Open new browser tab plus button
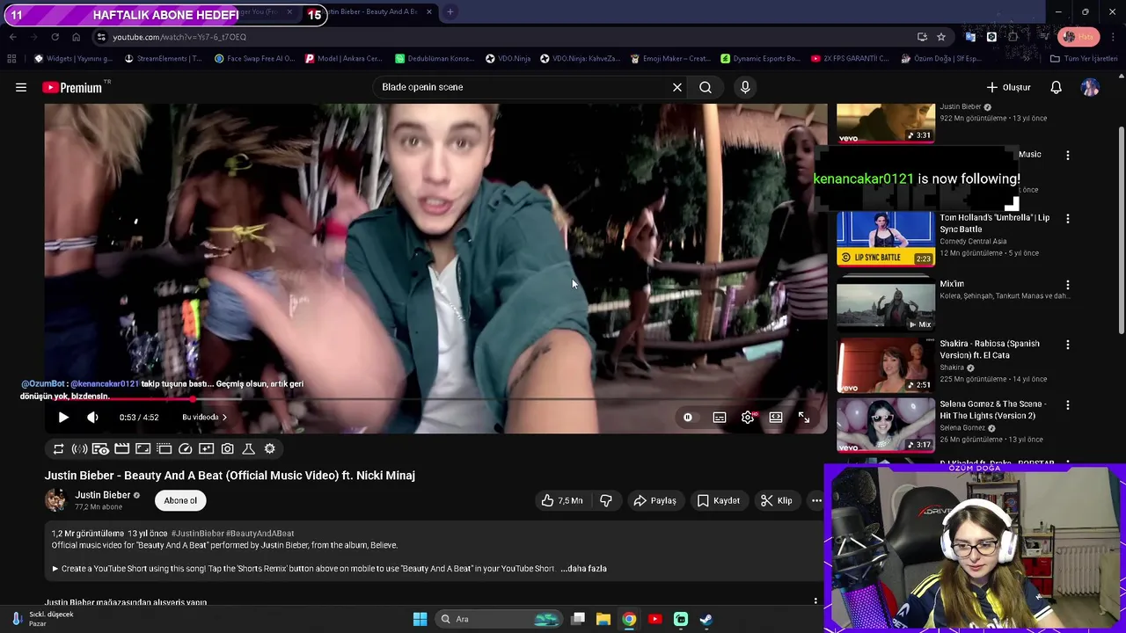 (450, 12)
